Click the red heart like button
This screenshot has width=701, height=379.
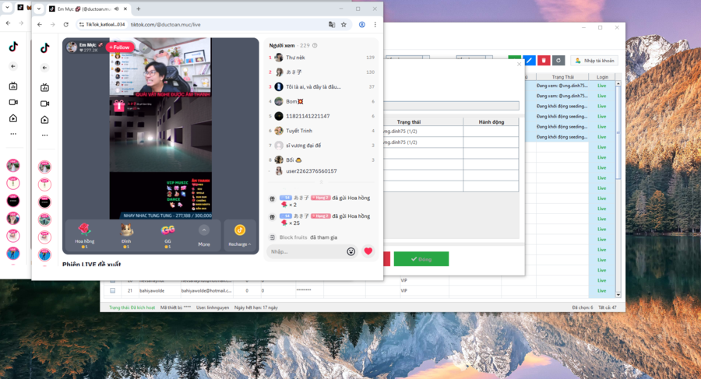368,251
